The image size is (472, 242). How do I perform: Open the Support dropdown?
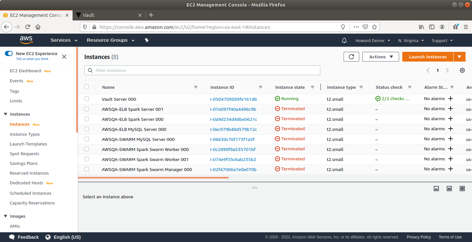tap(442, 40)
